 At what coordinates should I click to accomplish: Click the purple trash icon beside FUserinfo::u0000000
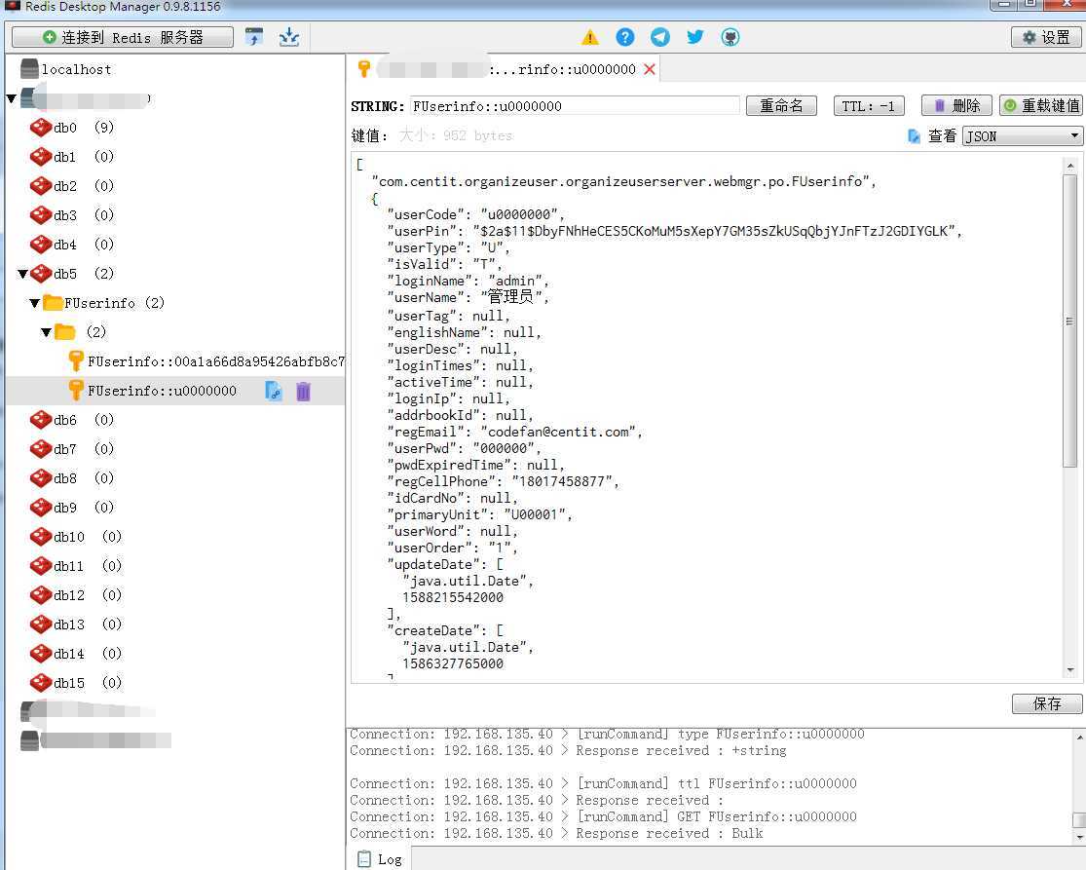[303, 392]
